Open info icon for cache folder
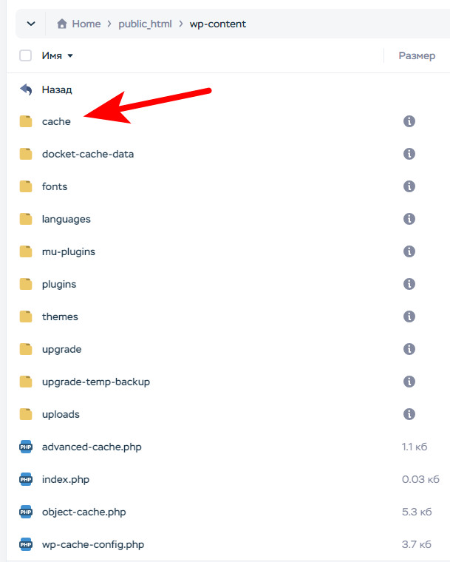Screen dimensions: 450x562 (x=409, y=121)
